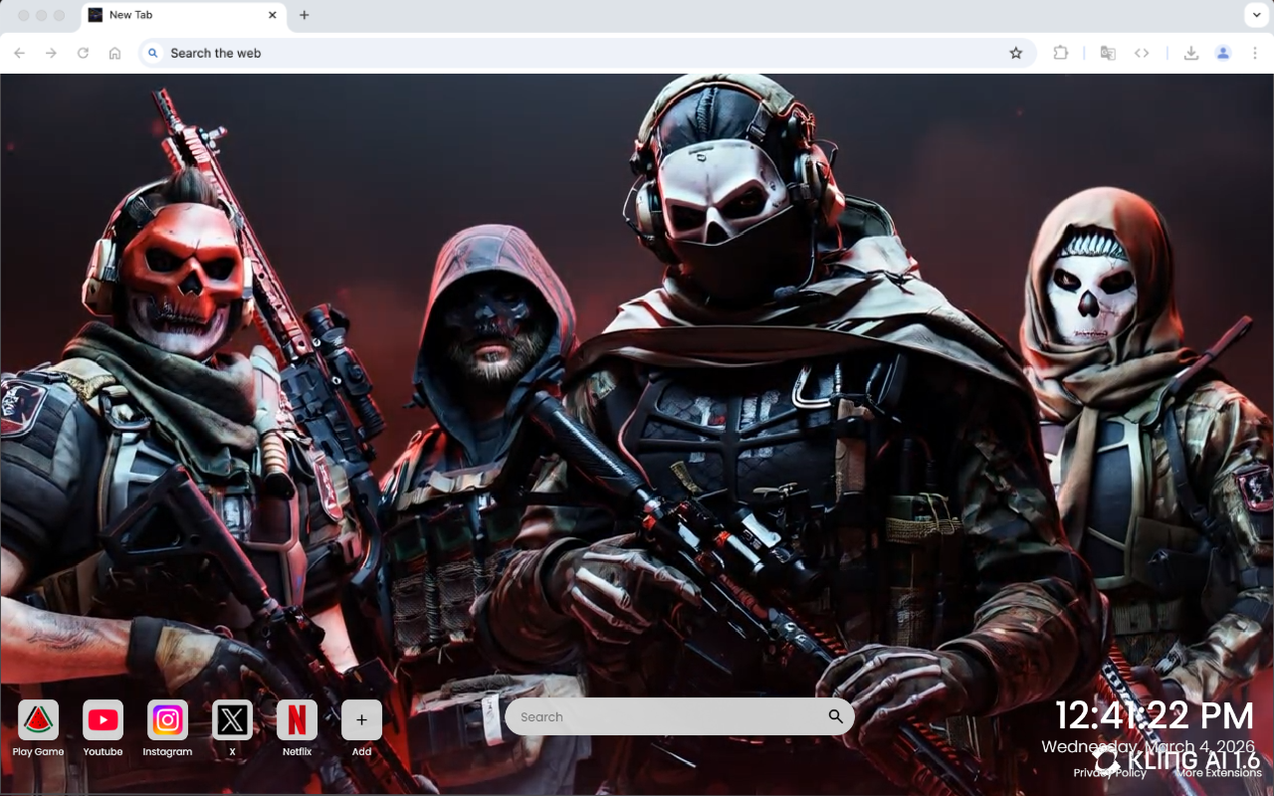Viewport: 1274px width, 796px height.
Task: Bookmark this tab with the star icon
Action: (1015, 53)
